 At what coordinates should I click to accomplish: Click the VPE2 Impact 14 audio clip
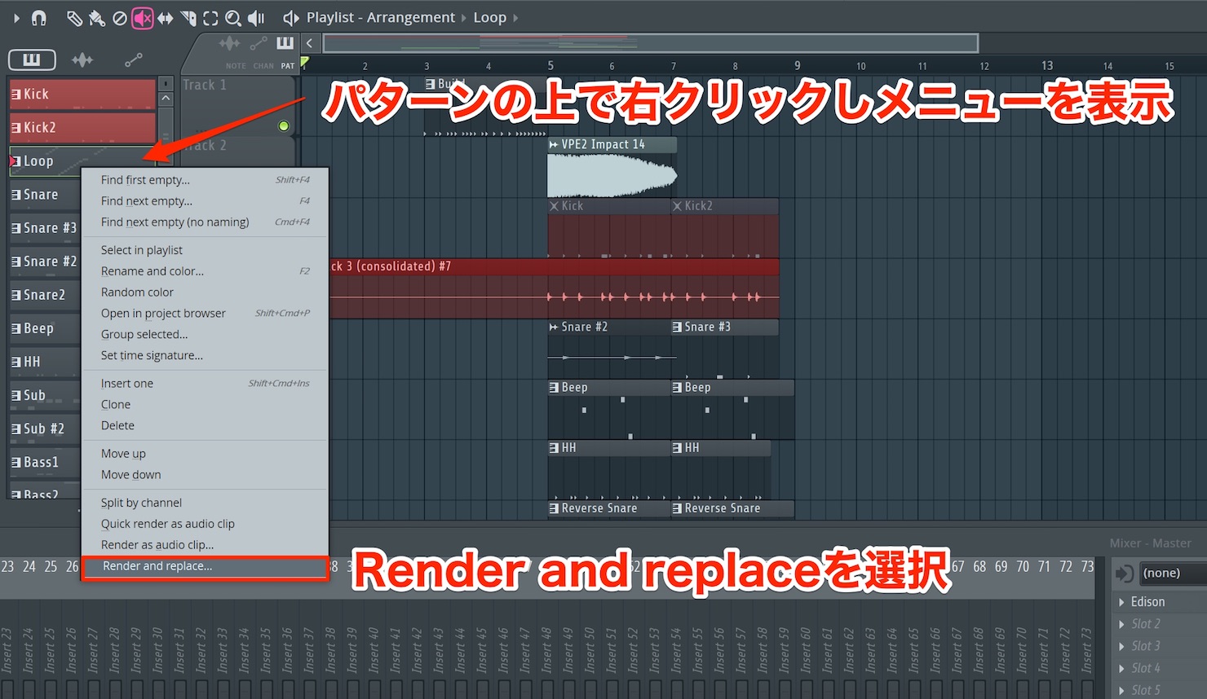(612, 167)
